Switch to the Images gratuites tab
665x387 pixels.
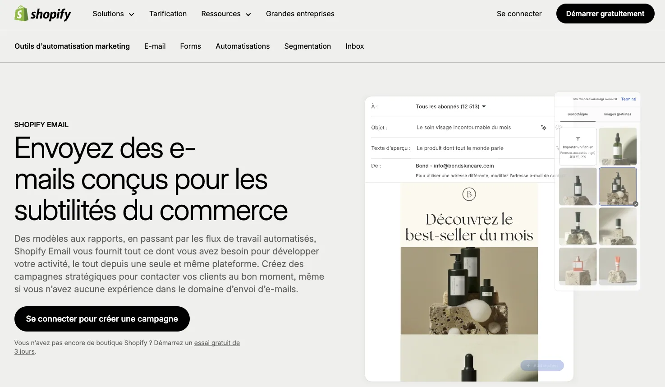coord(617,114)
